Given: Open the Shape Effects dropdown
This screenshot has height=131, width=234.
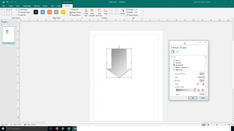Looking at the screenshot, I should [76, 15].
